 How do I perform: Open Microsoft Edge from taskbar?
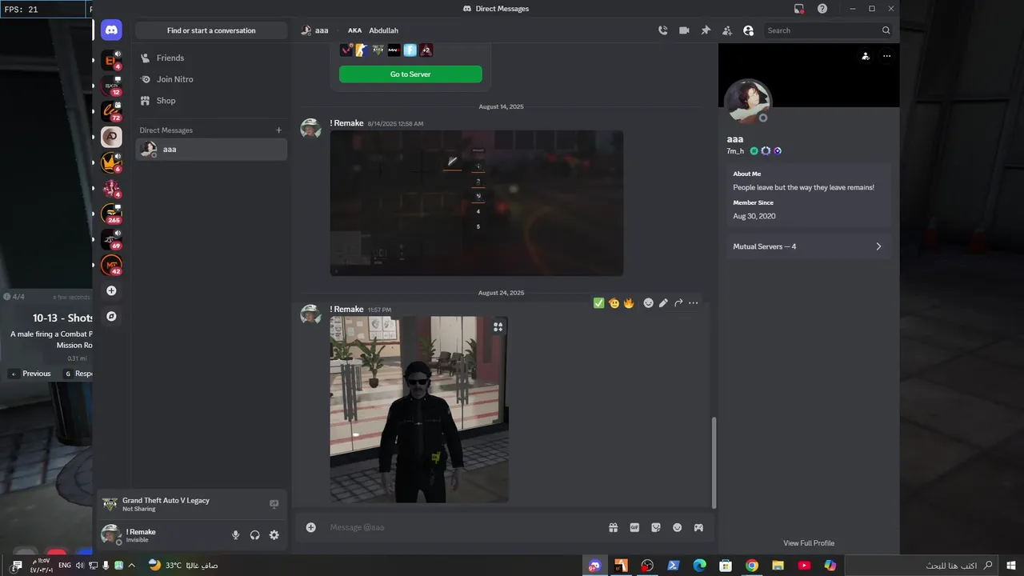(699, 566)
